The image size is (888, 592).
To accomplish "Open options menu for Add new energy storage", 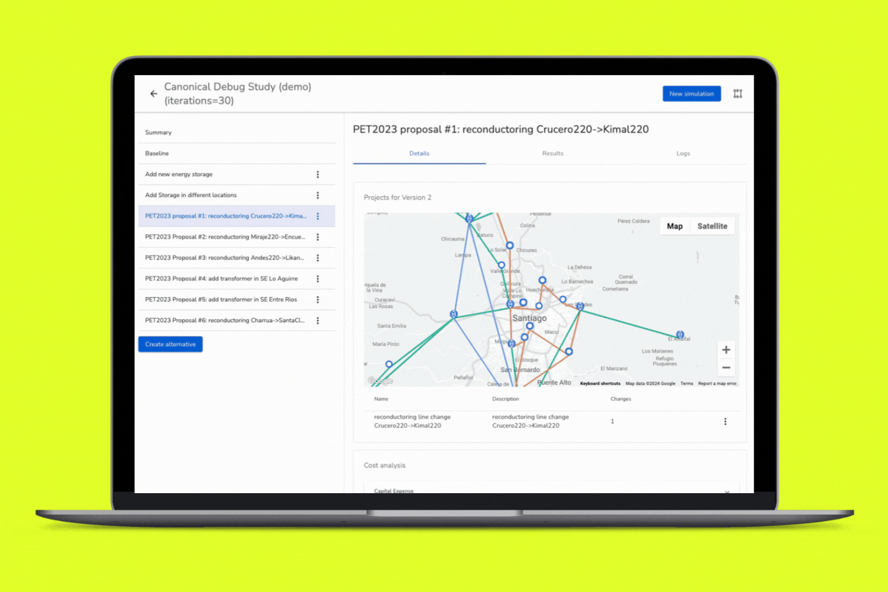I will point(318,174).
